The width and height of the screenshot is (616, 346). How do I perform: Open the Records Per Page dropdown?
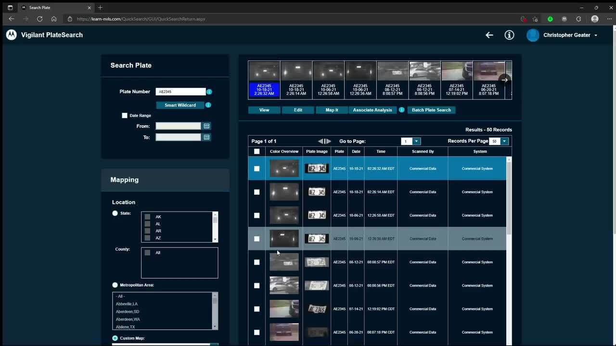coord(504,141)
